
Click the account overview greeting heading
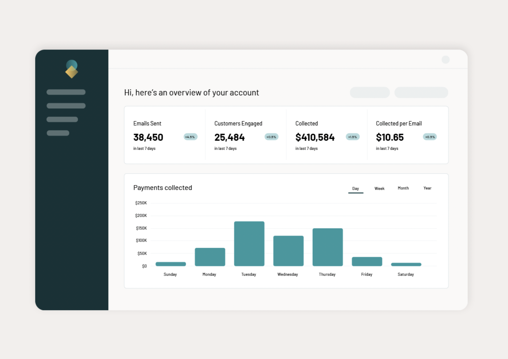[x=192, y=93]
